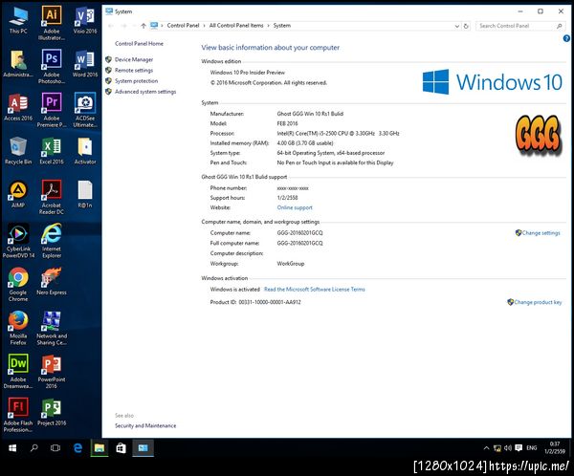Launch Adobe Photoshop desktop shortcut

[52, 66]
